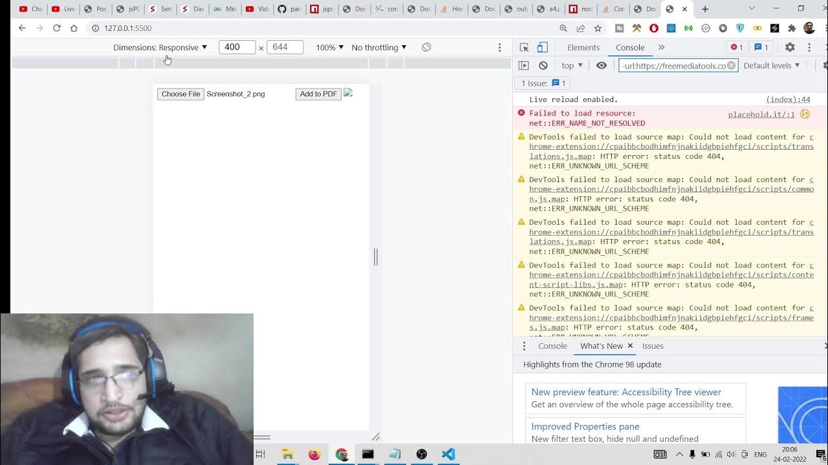Screen dimensions: 828x465
Task: Open DevTools settings gear
Action: [790, 47]
